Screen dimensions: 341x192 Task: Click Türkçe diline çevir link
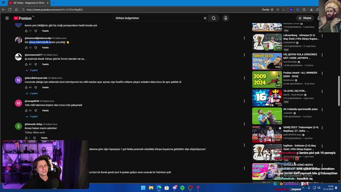[x=35, y=133]
